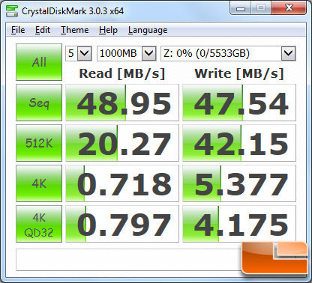Click the 4K read result 0.718
312x283 pixels.
point(122,183)
